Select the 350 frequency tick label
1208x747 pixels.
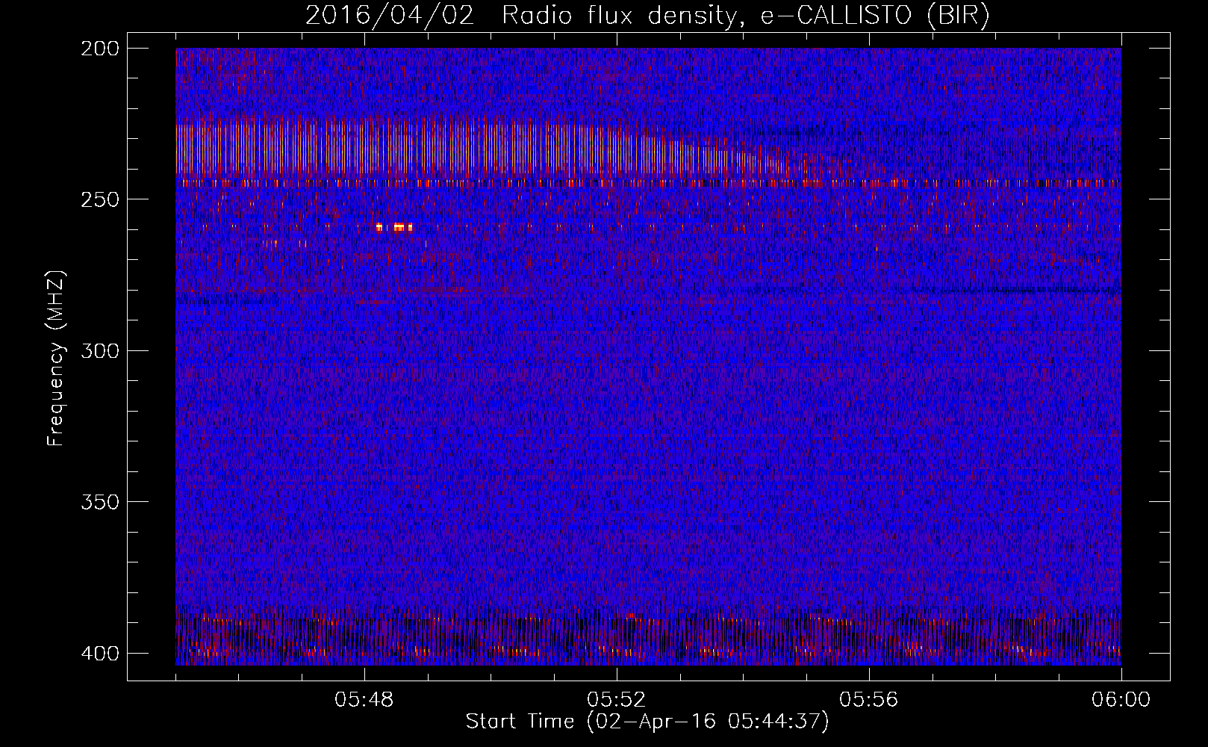99,502
